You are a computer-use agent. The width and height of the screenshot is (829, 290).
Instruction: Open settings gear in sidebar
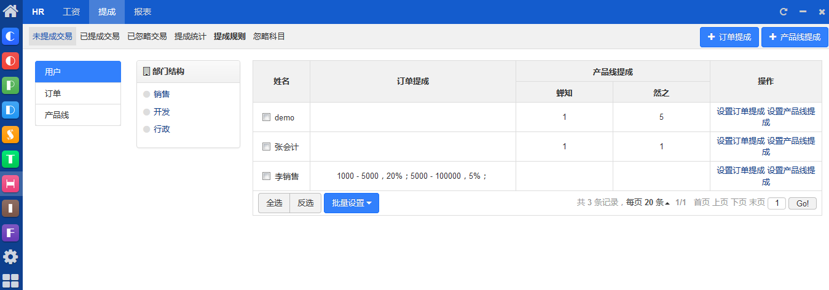coord(10,257)
